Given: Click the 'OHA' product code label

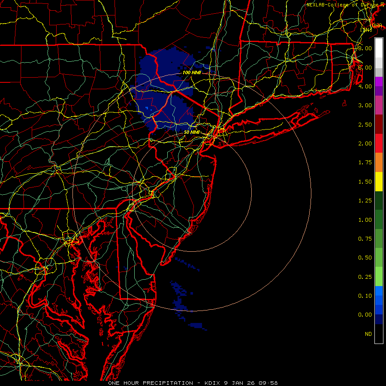Looking at the screenshot, I should pyautogui.click(x=377, y=26).
